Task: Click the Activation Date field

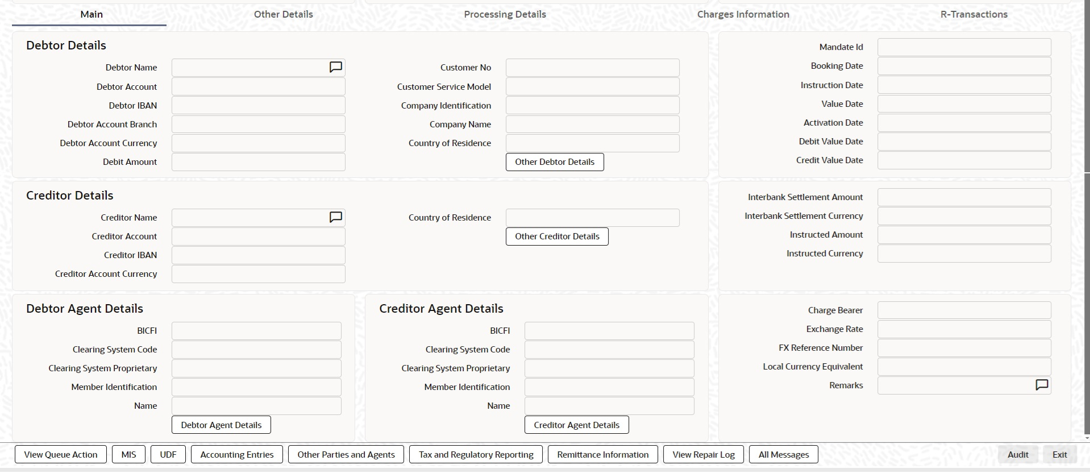Action: pos(964,123)
